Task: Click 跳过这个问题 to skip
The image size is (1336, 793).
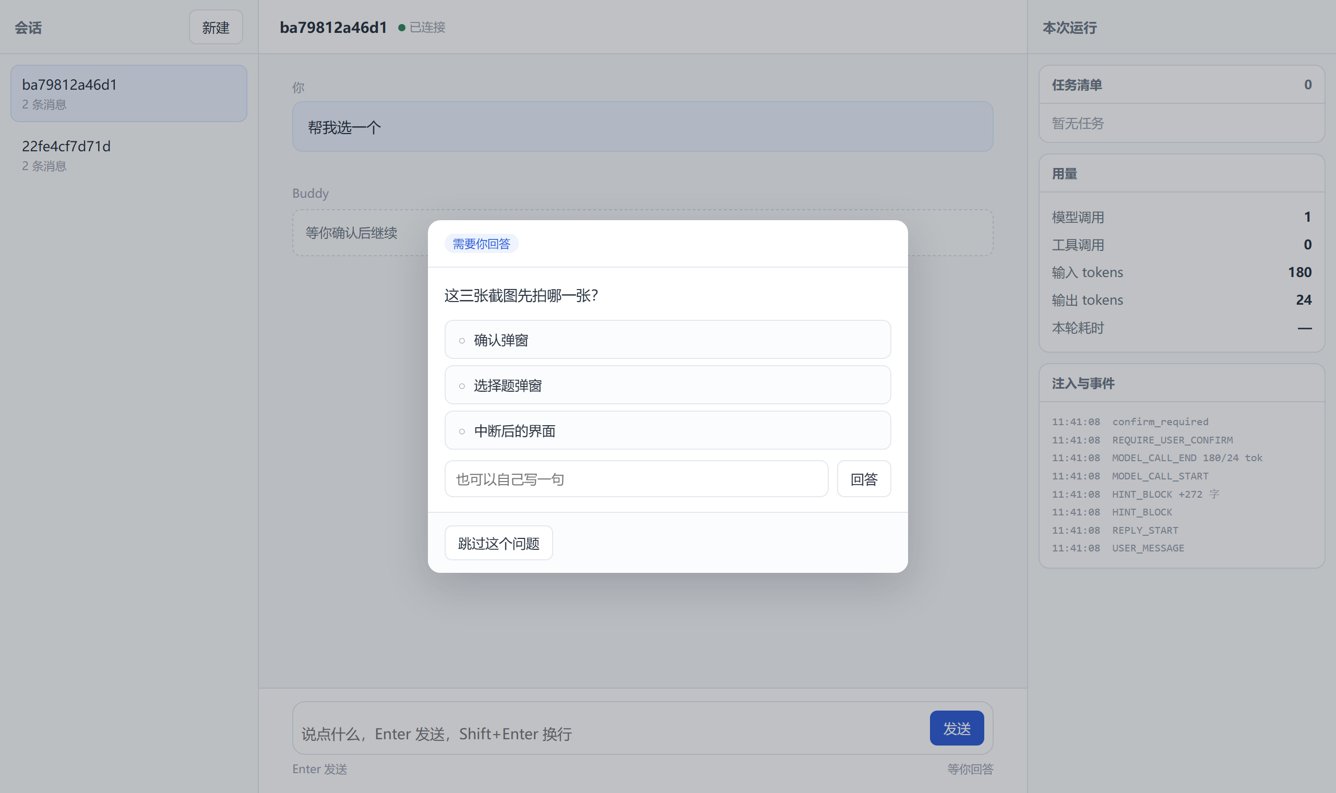Action: [x=498, y=544]
